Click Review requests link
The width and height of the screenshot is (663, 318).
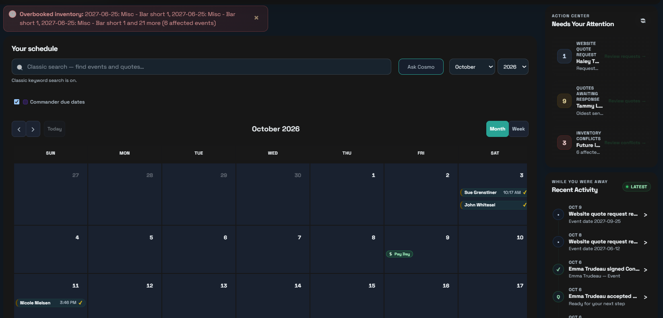coord(624,56)
